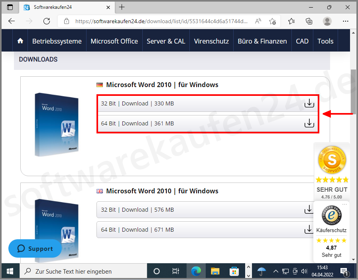
Task: Open the Server & CAL menu
Action: tap(166, 41)
